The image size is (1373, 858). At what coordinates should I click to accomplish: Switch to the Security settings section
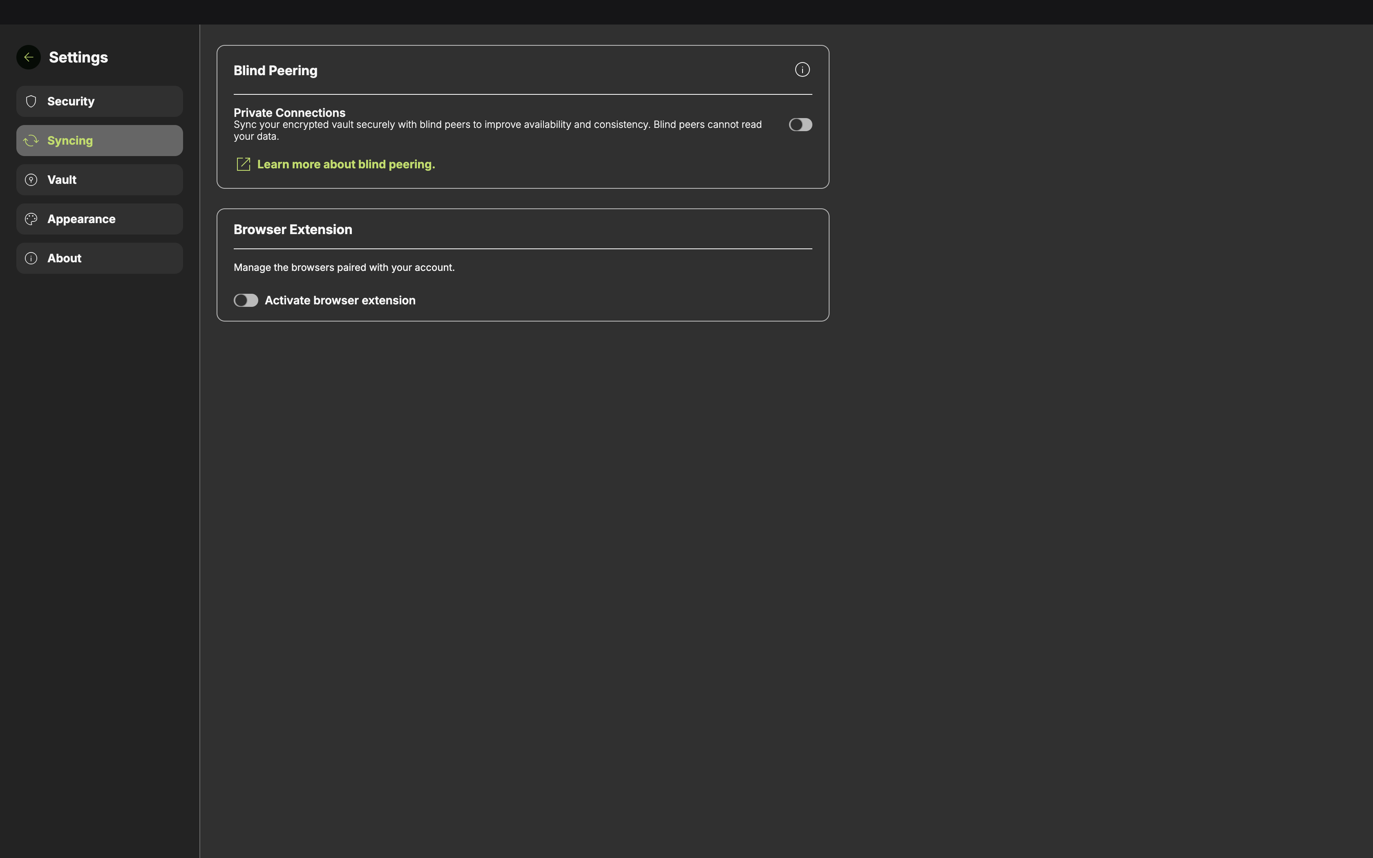coord(71,101)
